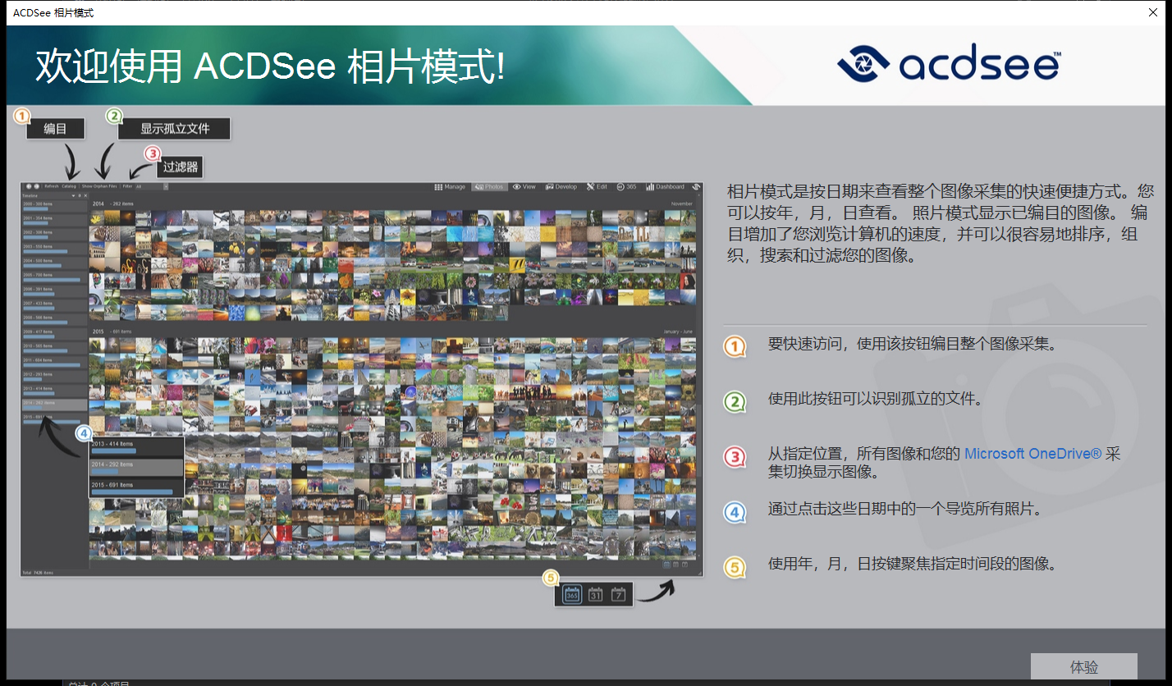
Task: Click the 2015 - 691 items group header
Action: point(113,331)
